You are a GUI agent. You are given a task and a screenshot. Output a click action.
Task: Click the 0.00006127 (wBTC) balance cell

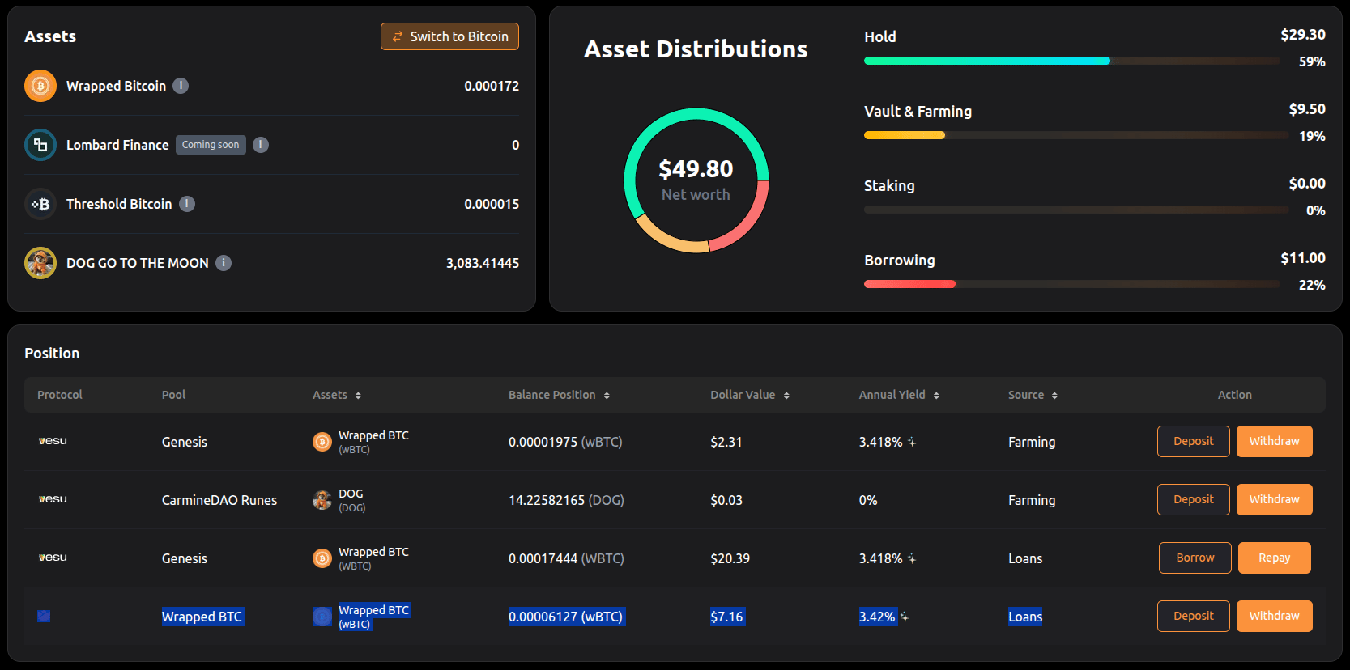pos(566,617)
